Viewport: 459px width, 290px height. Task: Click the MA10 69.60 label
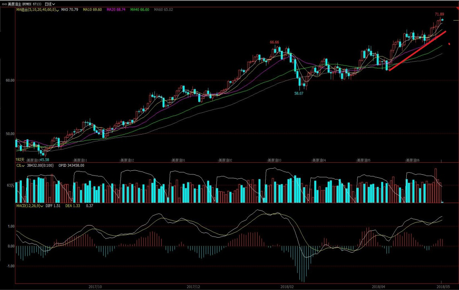[92, 9]
